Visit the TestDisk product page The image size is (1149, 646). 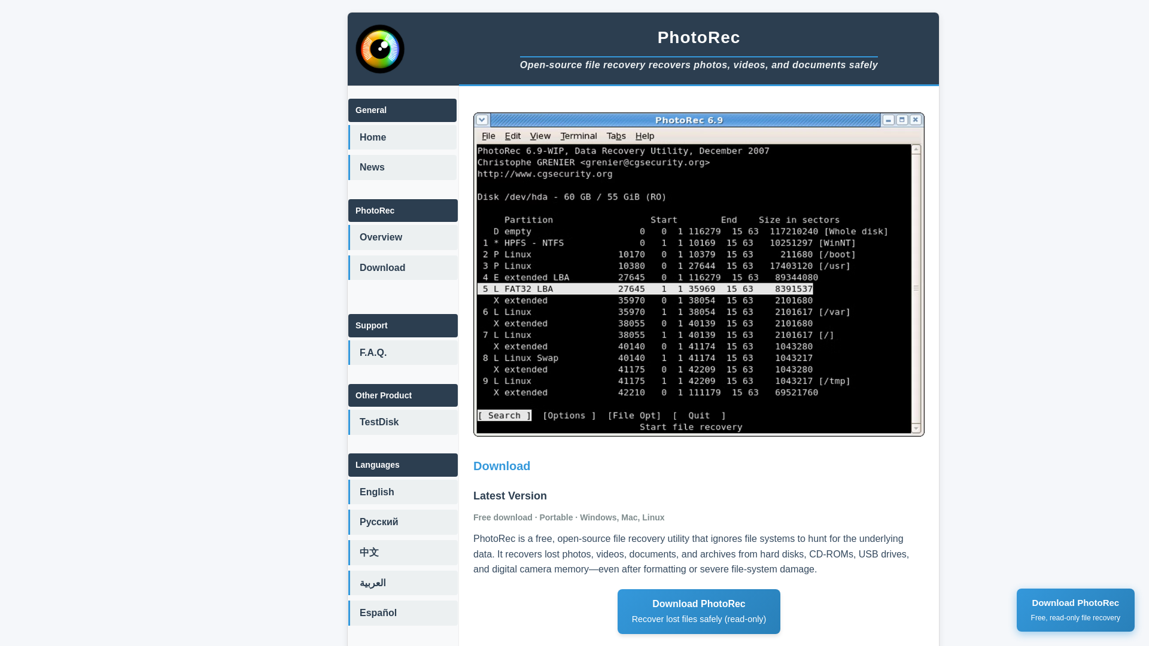point(403,422)
